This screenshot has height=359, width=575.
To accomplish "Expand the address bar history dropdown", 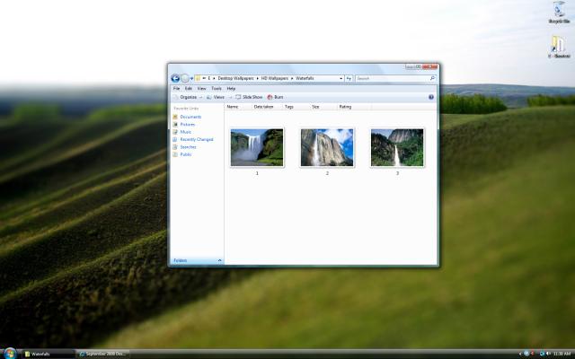I will pyautogui.click(x=341, y=78).
